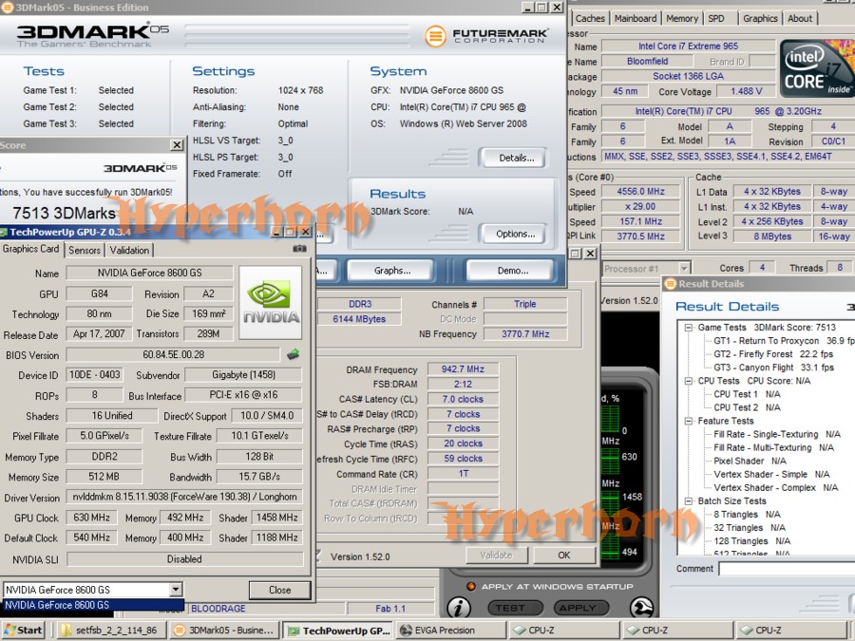
Task: Select CPU Test 2 tree row
Action: tap(747, 407)
